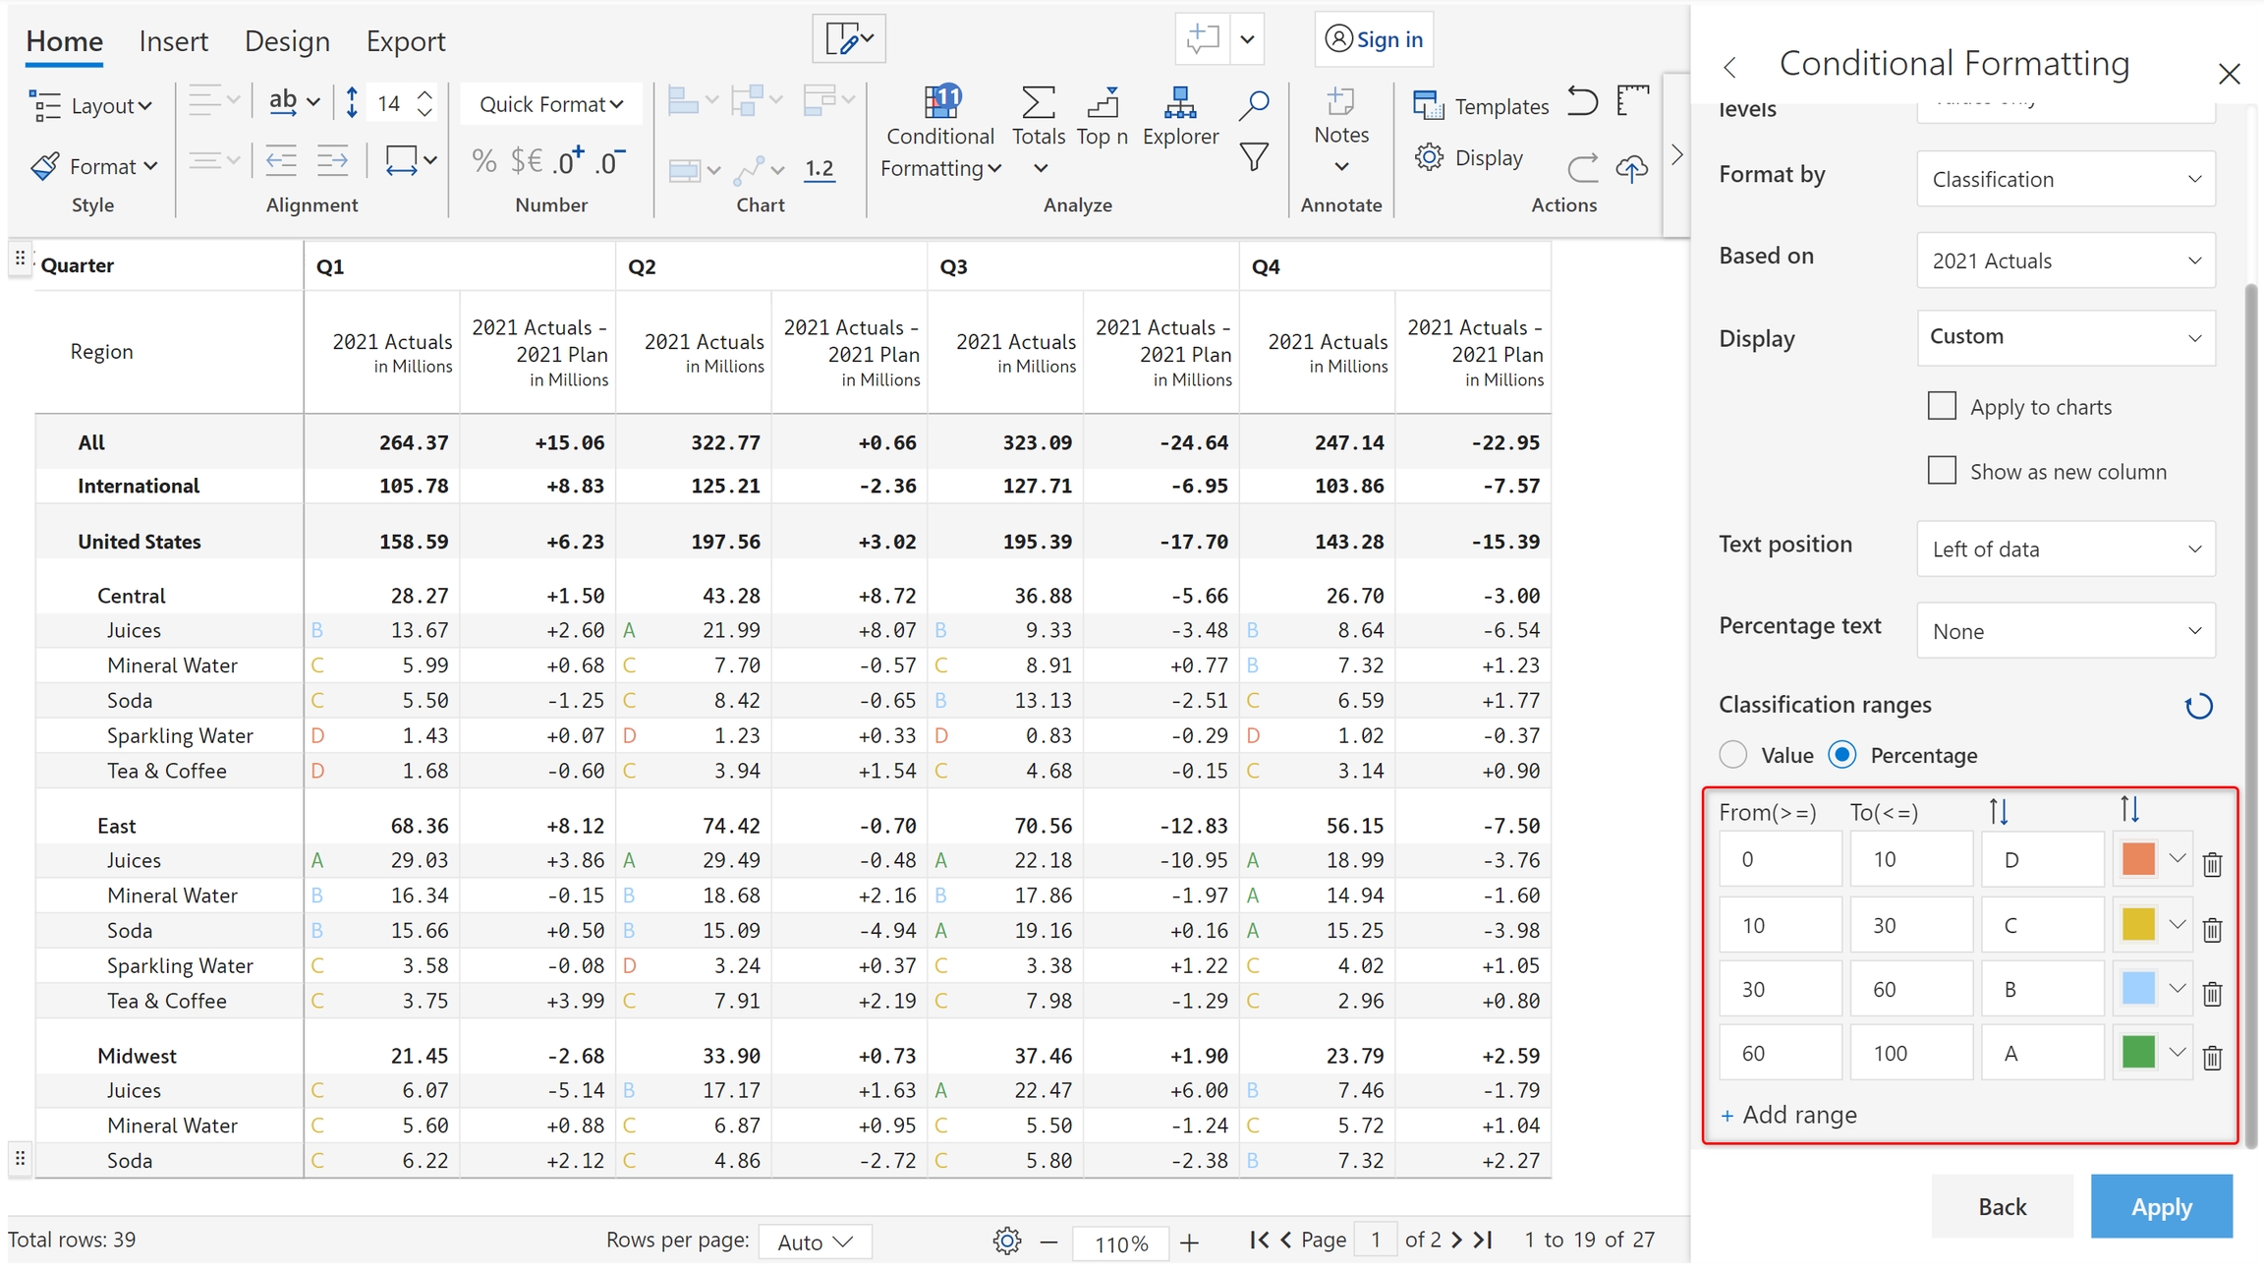Image resolution: width=2264 pixels, height=1271 pixels.
Task: Switch to the Insert tab
Action: click(173, 41)
